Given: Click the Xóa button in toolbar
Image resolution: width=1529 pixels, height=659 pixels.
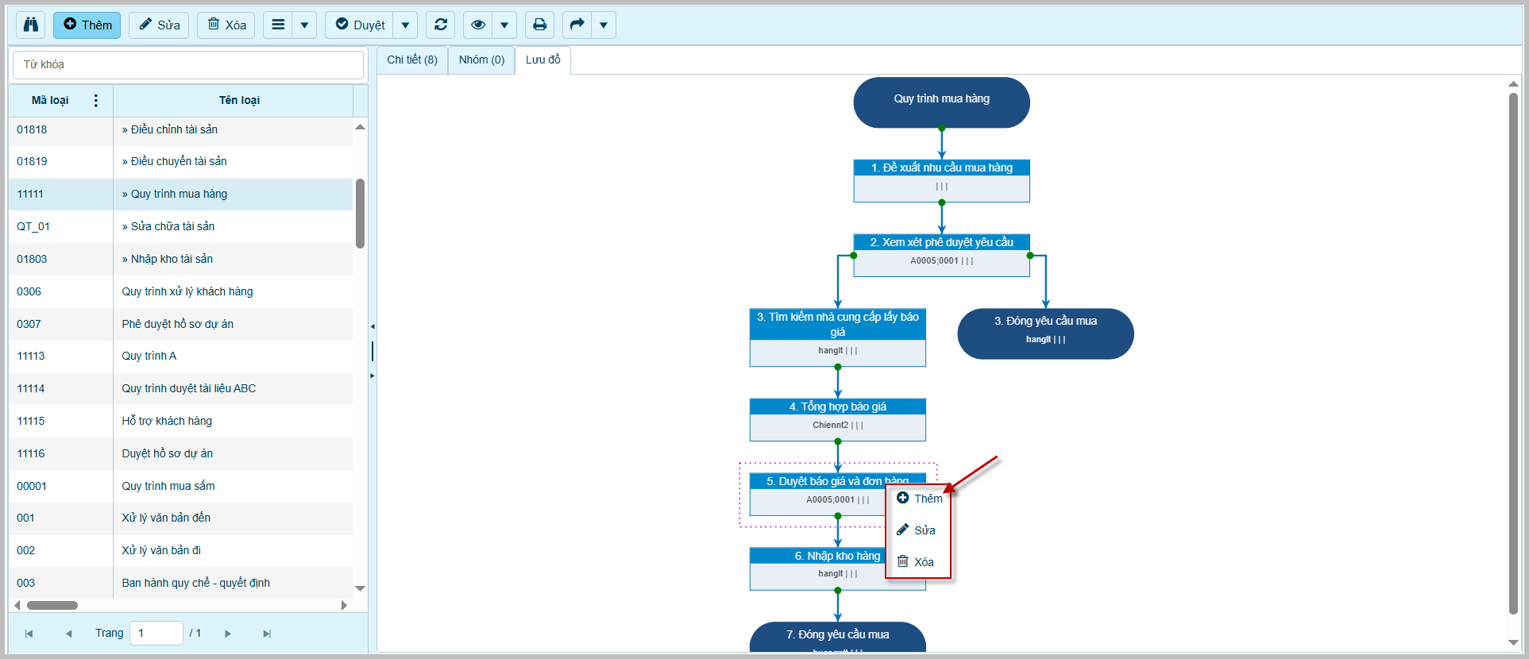Looking at the screenshot, I should tap(226, 25).
